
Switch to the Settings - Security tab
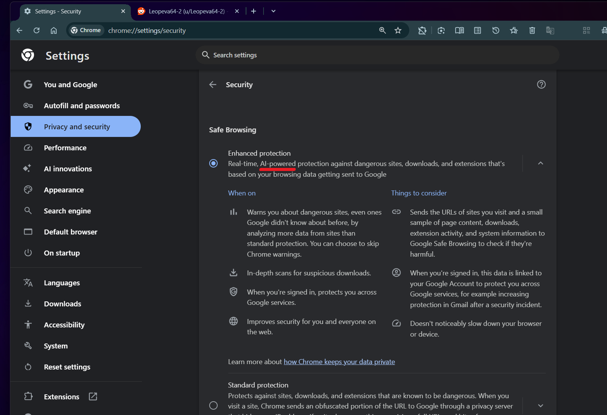75,11
